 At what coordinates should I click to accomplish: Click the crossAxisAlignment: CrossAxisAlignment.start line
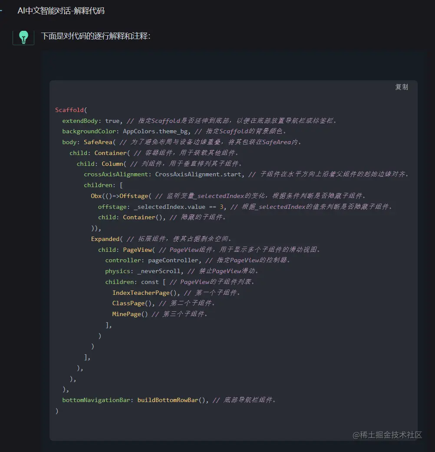tap(246, 175)
